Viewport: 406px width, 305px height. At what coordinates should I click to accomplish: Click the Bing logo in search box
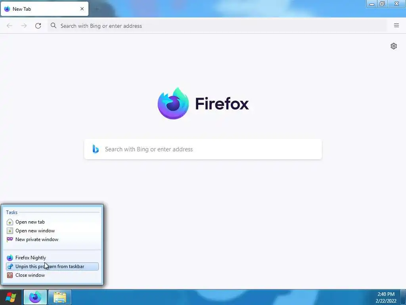click(96, 149)
